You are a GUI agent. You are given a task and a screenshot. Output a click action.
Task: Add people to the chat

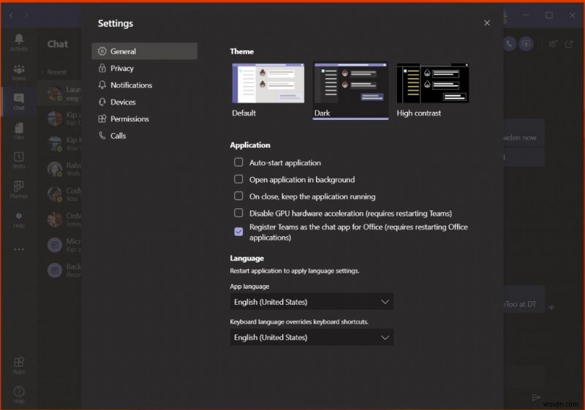click(x=553, y=44)
